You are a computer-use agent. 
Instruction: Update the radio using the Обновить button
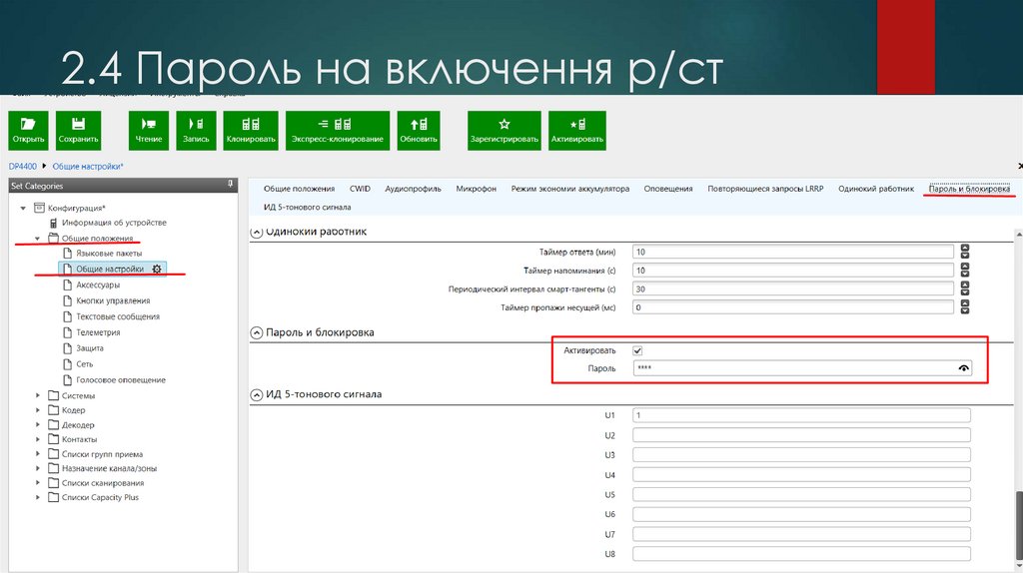click(x=419, y=131)
